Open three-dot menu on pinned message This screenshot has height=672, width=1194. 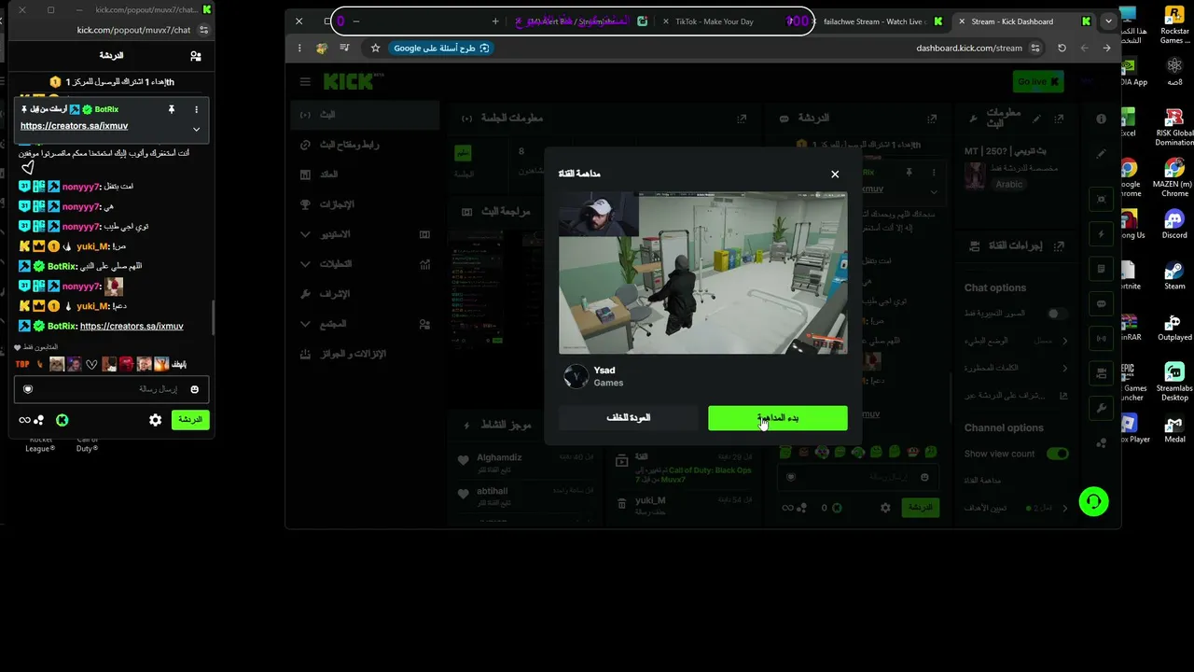pyautogui.click(x=196, y=109)
